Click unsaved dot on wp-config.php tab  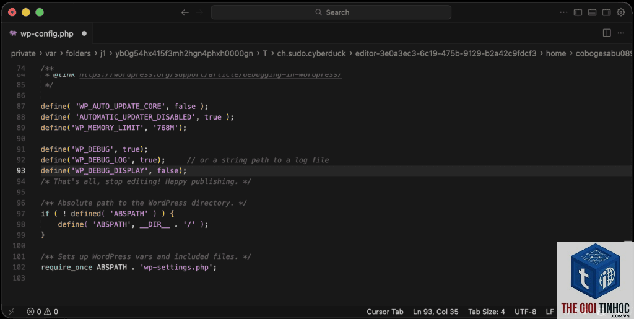[84, 33]
